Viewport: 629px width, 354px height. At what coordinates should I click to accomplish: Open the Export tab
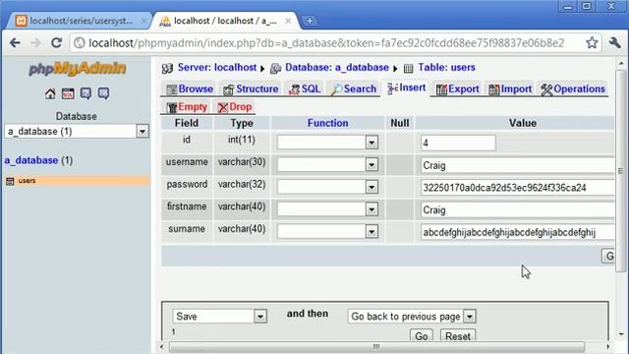tap(457, 89)
